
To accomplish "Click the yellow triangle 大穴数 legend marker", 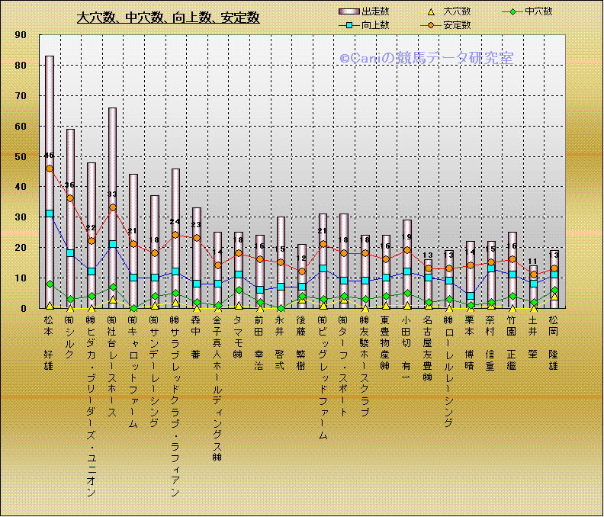I will point(429,11).
